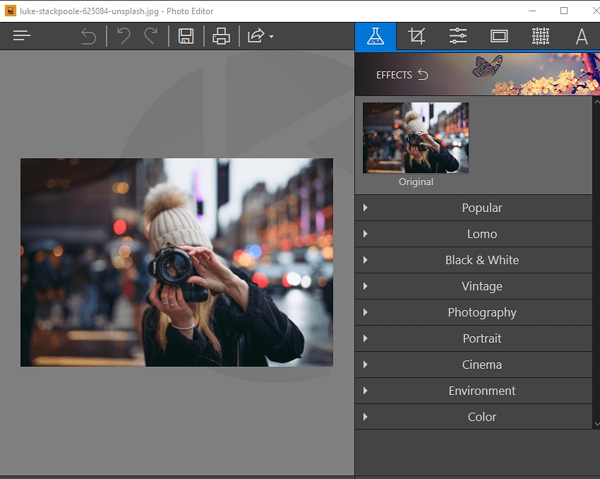The height and width of the screenshot is (479, 600).
Task: Open the hamburger main menu
Action: (21, 35)
